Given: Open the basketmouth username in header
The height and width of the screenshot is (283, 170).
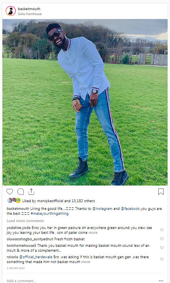Looking at the screenshot, I should point(29,9).
